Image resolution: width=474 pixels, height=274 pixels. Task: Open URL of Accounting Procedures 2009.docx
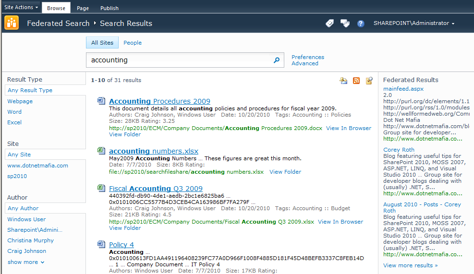click(216, 128)
